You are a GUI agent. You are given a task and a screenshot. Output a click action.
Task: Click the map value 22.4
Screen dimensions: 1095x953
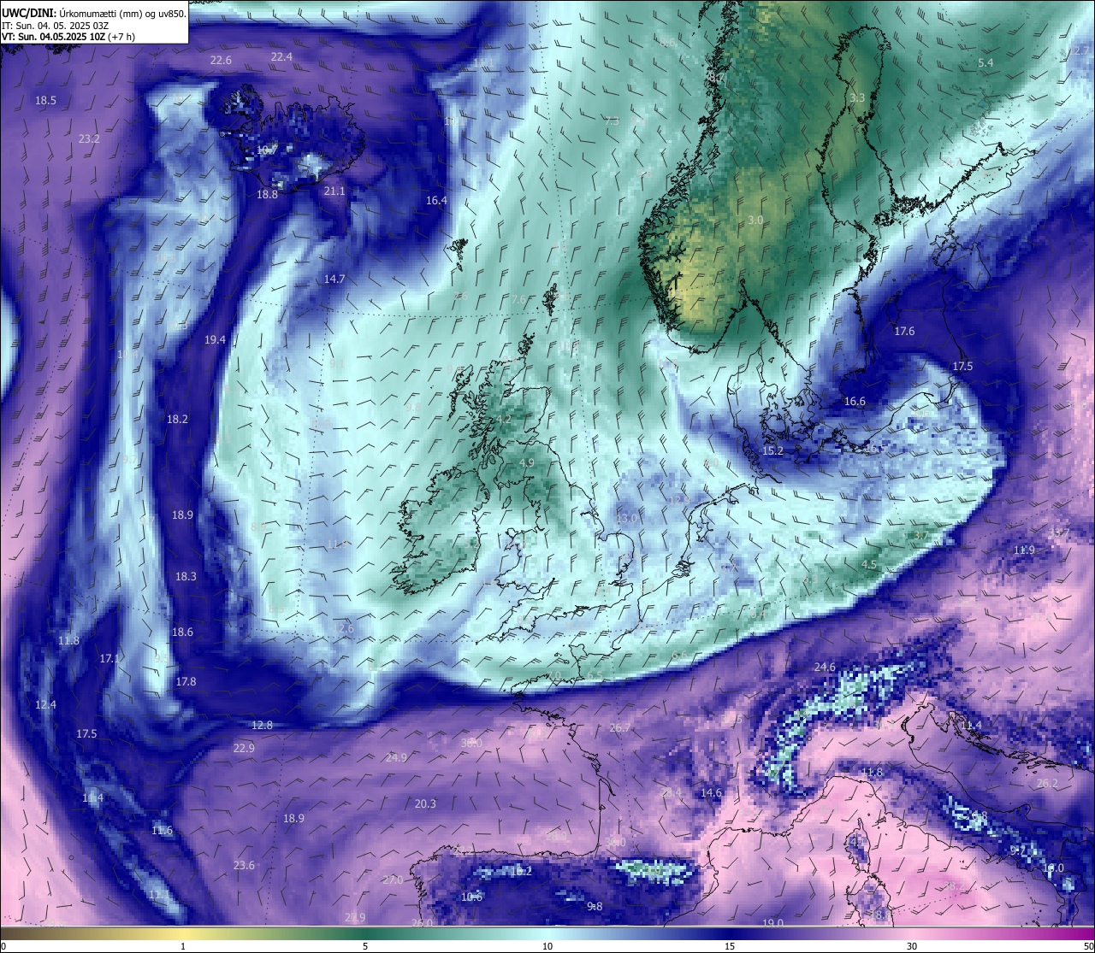pos(281,56)
